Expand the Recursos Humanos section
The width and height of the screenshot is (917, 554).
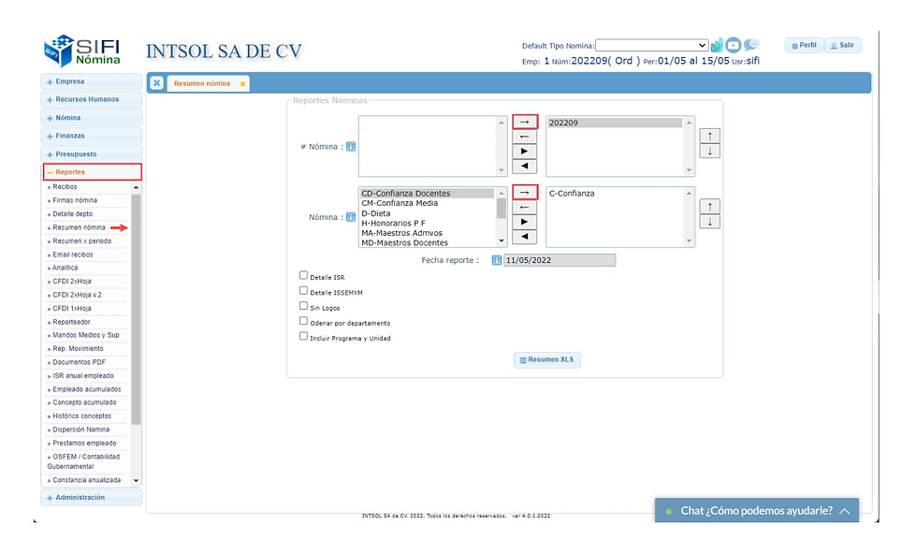pos(92,99)
